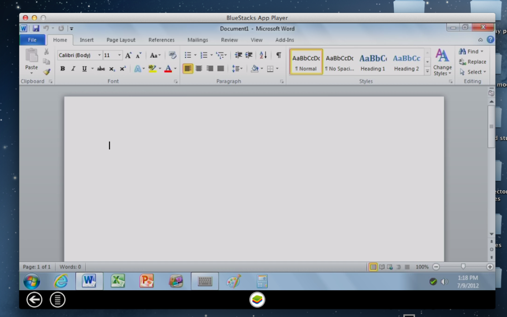This screenshot has width=507, height=317.
Task: Grow font size with the larger A
Action: (x=128, y=55)
